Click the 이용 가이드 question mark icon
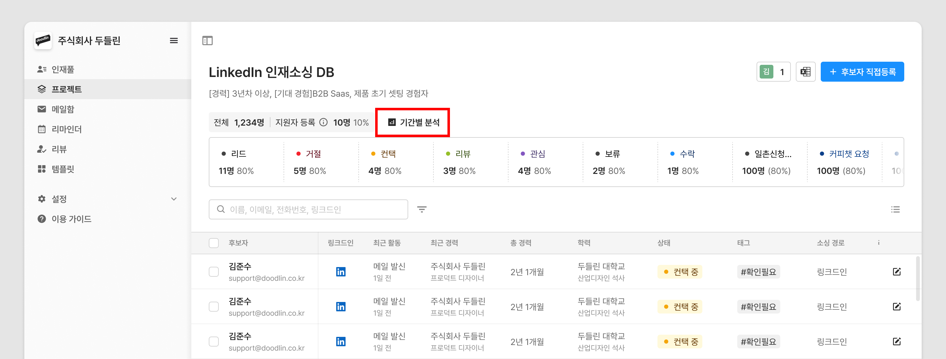Image resolution: width=946 pixels, height=359 pixels. click(42, 219)
